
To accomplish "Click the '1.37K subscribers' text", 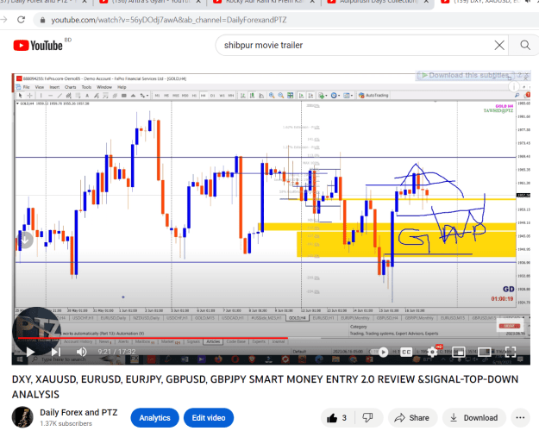I will click(66, 424).
